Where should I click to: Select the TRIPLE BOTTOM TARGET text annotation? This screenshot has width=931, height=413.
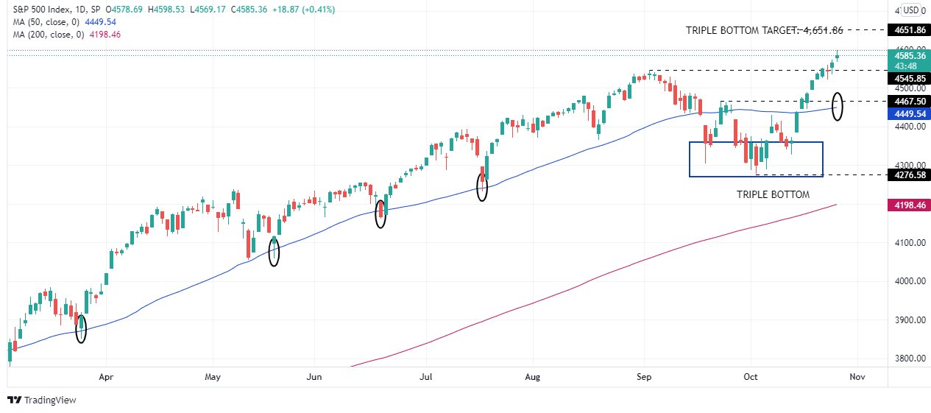[764, 30]
